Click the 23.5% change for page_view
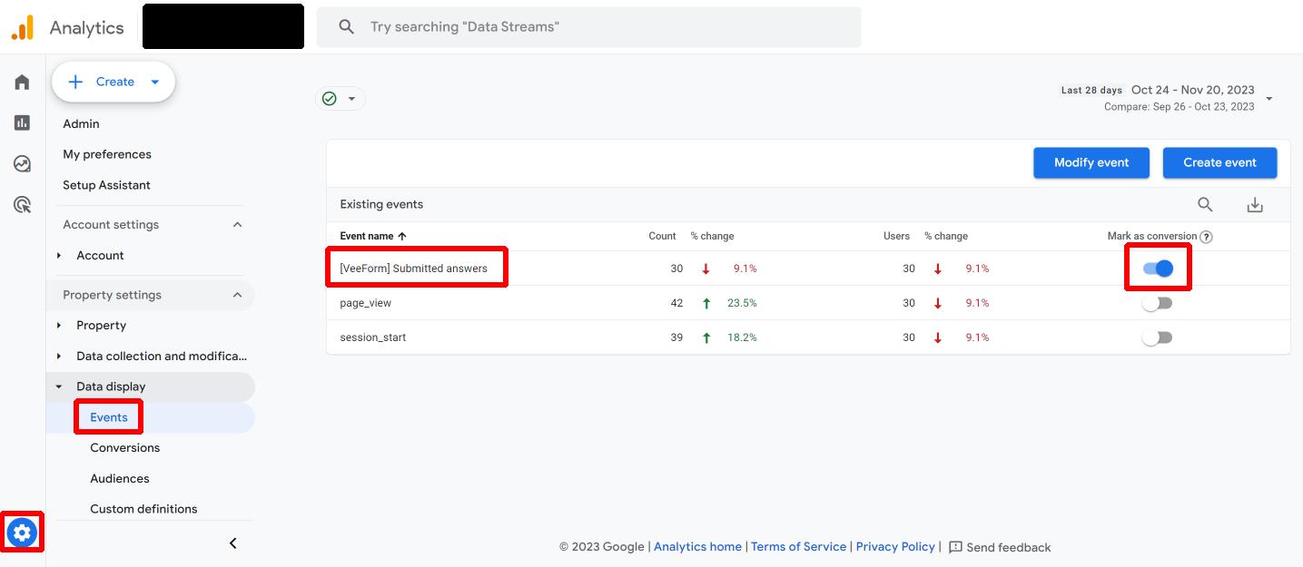 pyautogui.click(x=742, y=303)
